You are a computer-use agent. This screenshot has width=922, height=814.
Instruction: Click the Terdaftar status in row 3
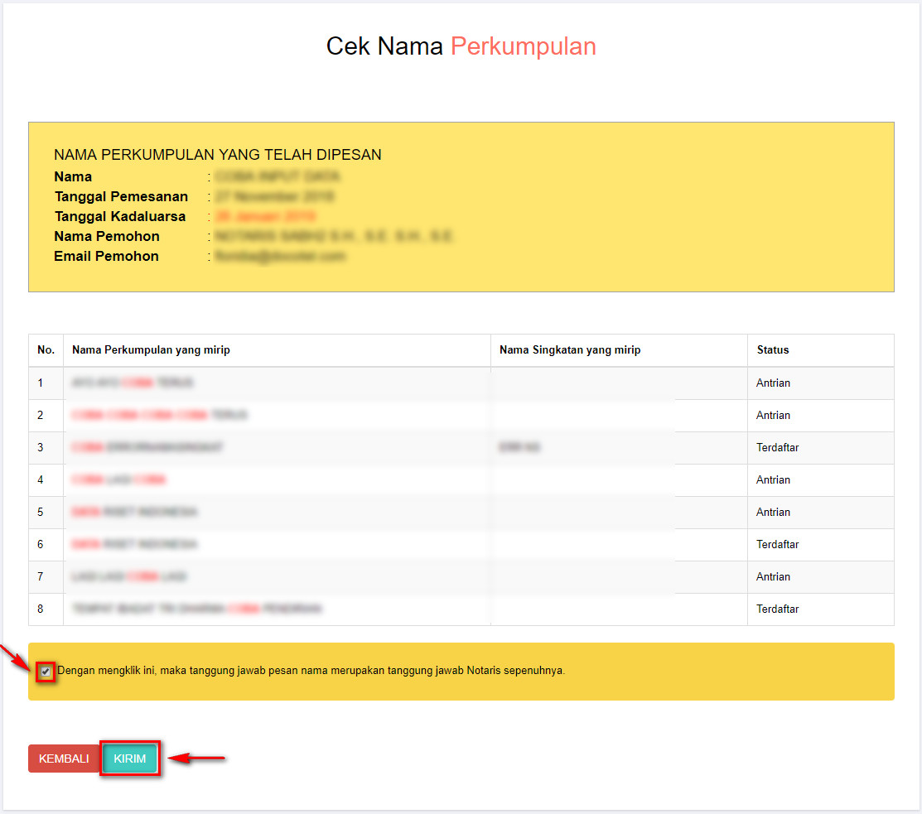click(x=777, y=448)
